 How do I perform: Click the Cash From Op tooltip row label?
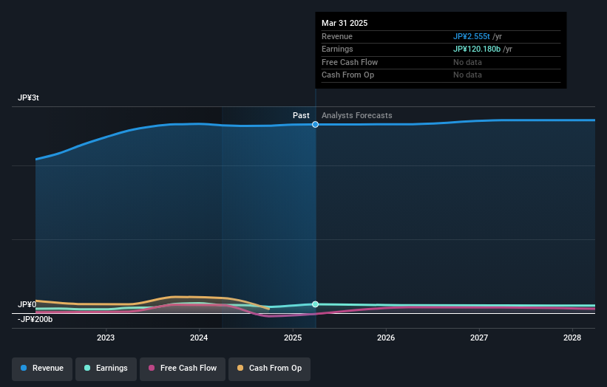point(347,75)
